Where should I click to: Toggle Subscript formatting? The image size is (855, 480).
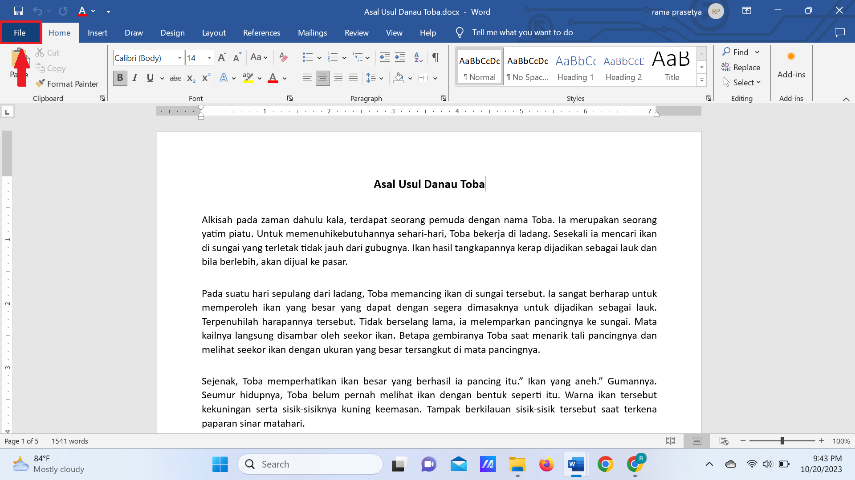click(191, 78)
